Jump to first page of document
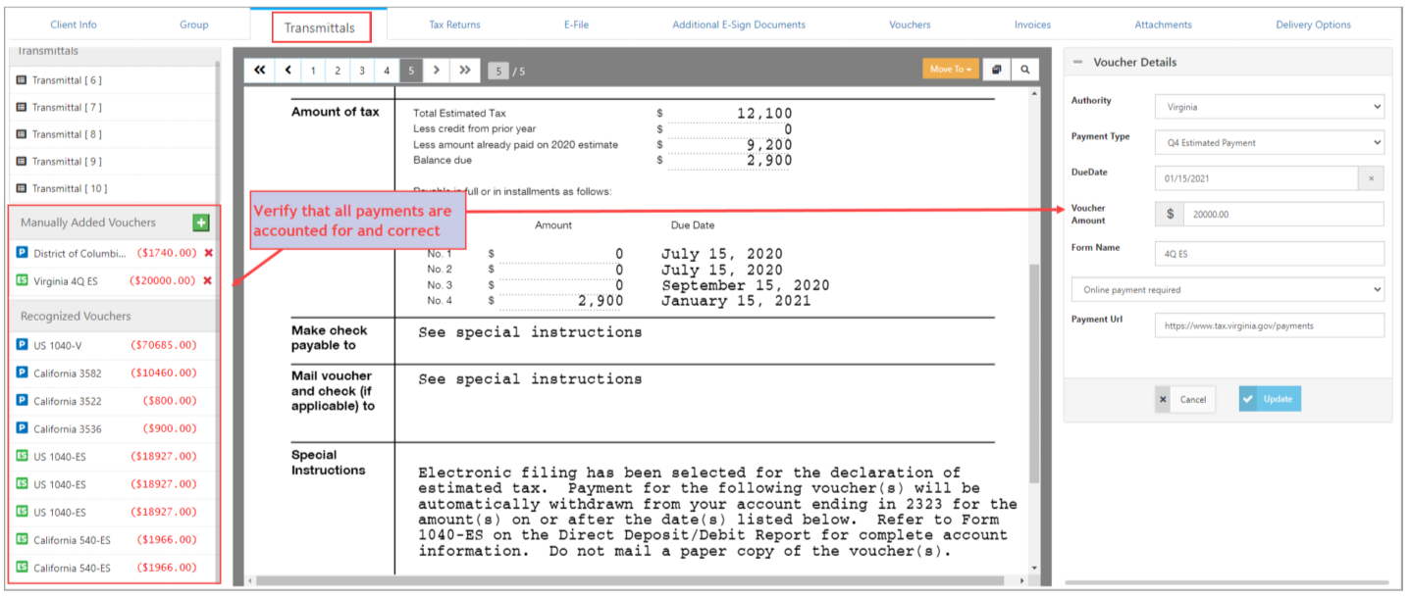 [259, 71]
